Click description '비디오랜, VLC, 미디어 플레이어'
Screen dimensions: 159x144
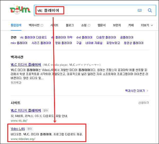coord(47,134)
